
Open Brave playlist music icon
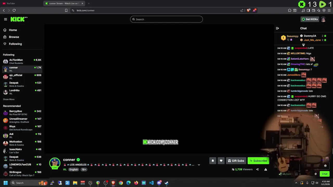[303, 10]
